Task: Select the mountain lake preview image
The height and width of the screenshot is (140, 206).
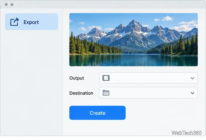Action: point(134,40)
